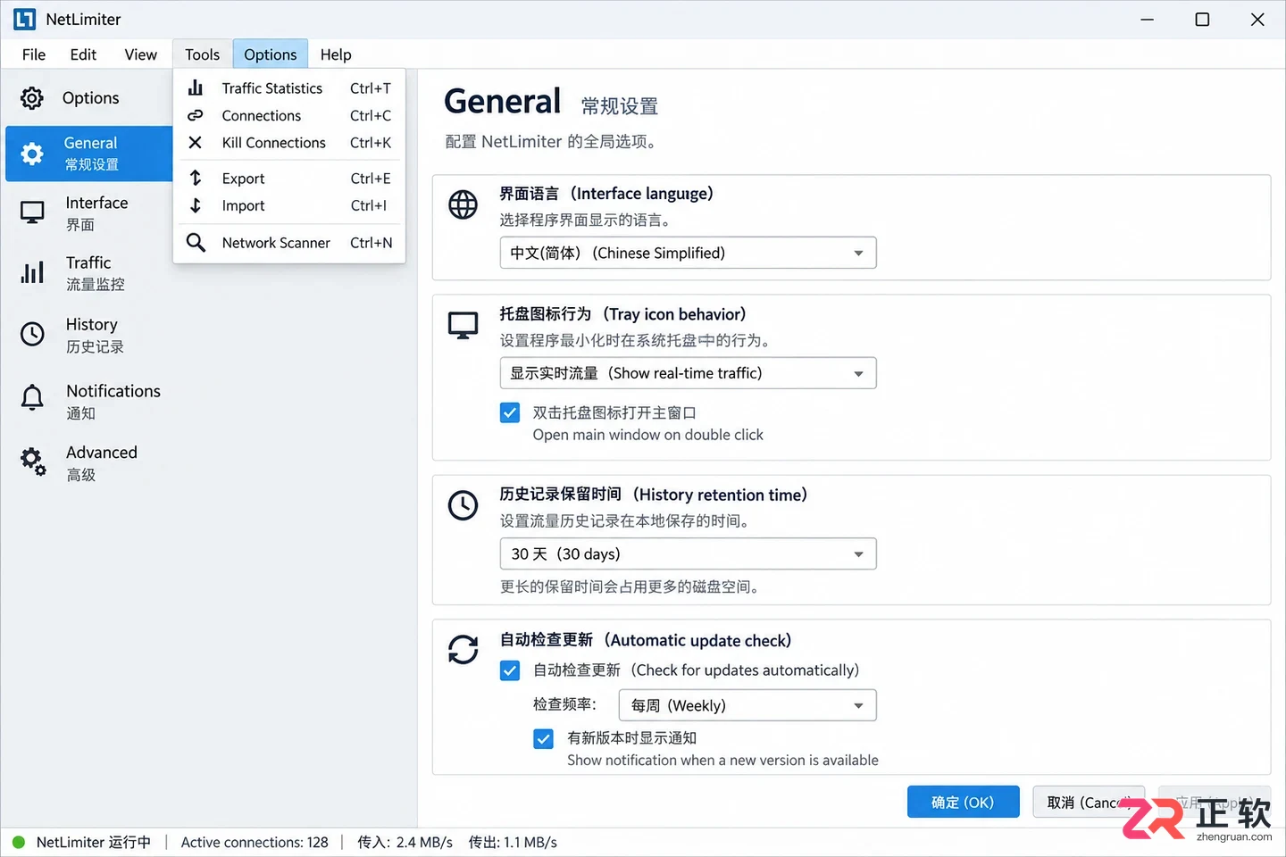Click the Interface monitor icon in sidebar
1286x857 pixels.
click(x=32, y=212)
